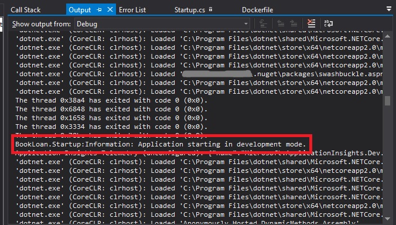This screenshot has height=225, width=396.
Task: Go to next message
Action: 293,24
